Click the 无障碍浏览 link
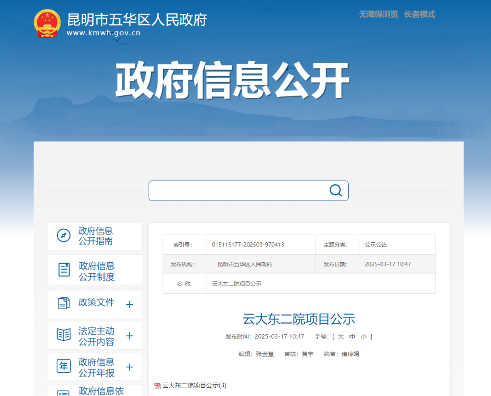 coord(378,15)
